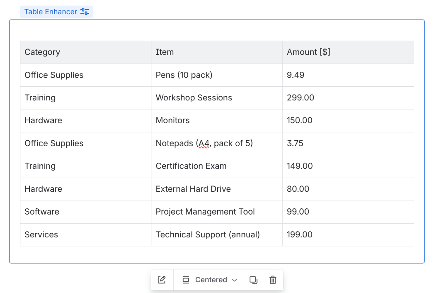Click the External Hard Drive cell

193,189
